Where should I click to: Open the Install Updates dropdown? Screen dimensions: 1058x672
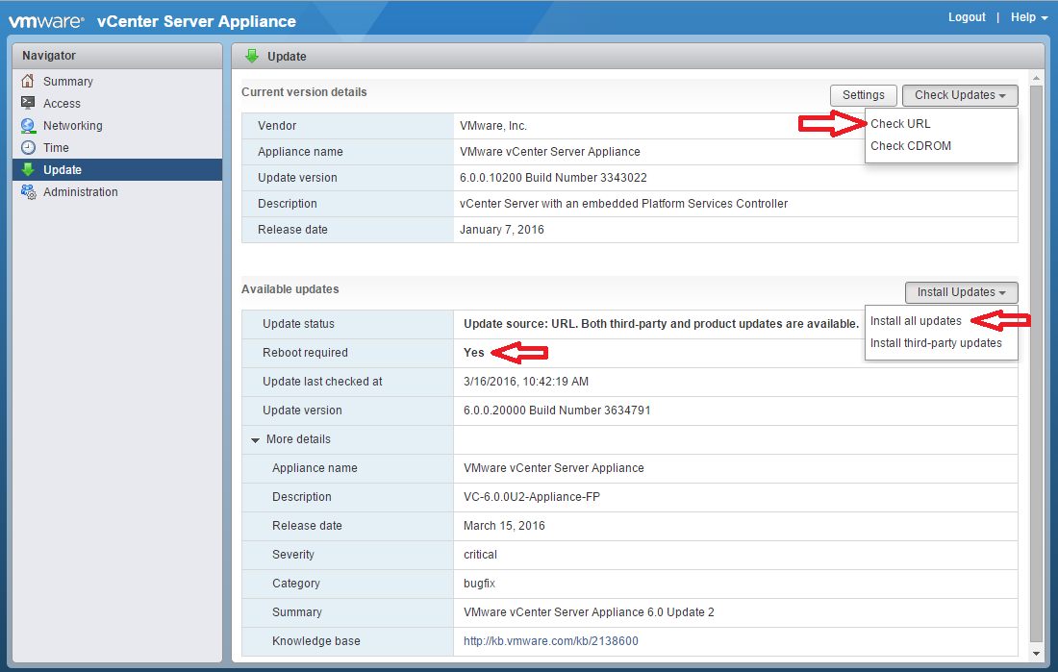[x=961, y=292]
